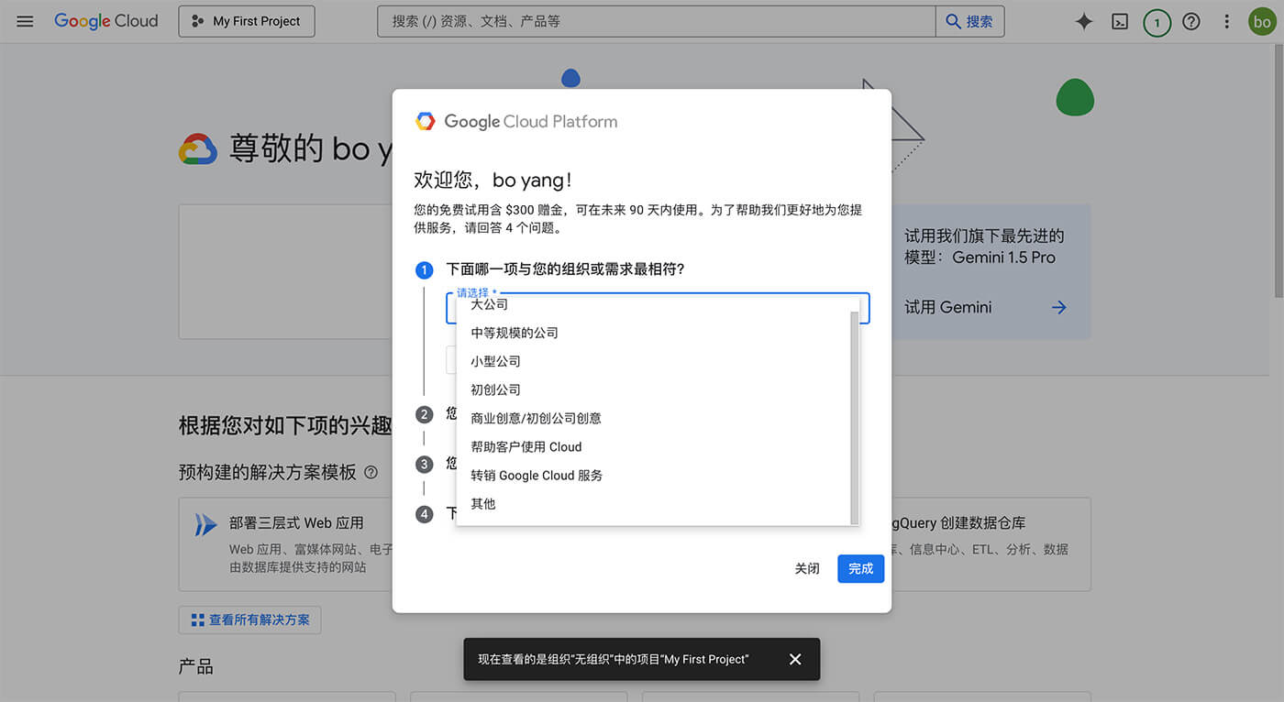Click the 产品 section heading
Screen dimensions: 1284x702
click(195, 666)
